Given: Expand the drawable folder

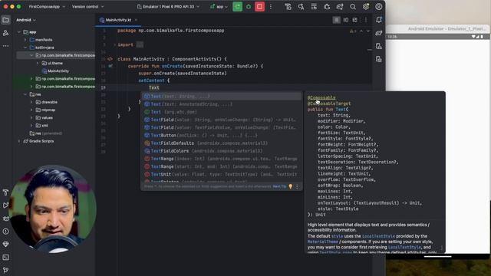Looking at the screenshot, I should [31, 102].
